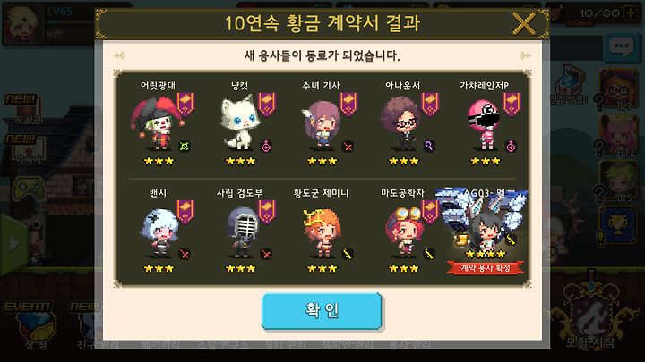645x362 pixels.
Task: Select the 수녀 기사 hero portrait
Action: 322,123
